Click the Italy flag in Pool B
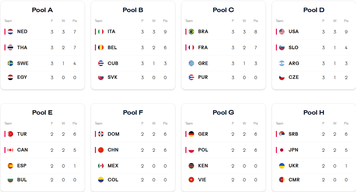Screen dimensions: 356x192 101,32
